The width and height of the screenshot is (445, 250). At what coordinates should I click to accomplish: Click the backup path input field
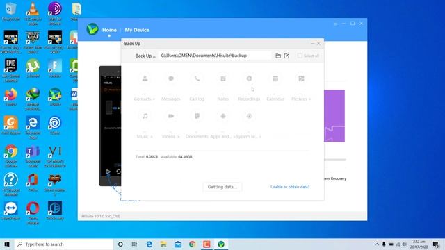215,56
